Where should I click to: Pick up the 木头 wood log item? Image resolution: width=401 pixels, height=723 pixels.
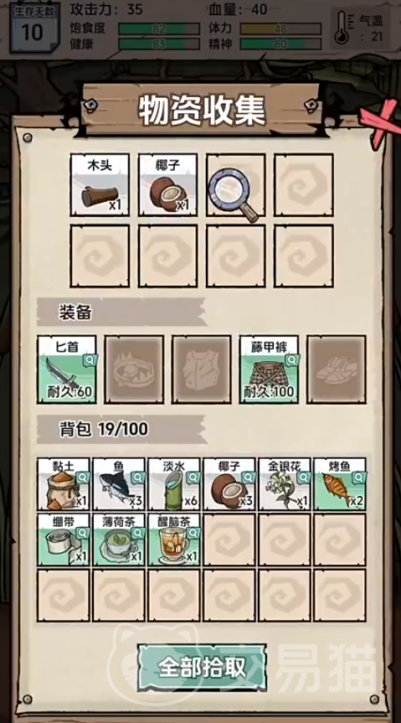coord(100,185)
